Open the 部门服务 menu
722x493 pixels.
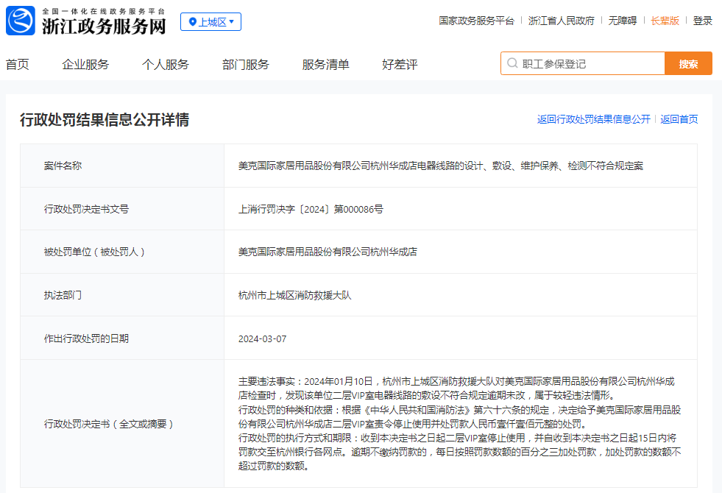(246, 65)
